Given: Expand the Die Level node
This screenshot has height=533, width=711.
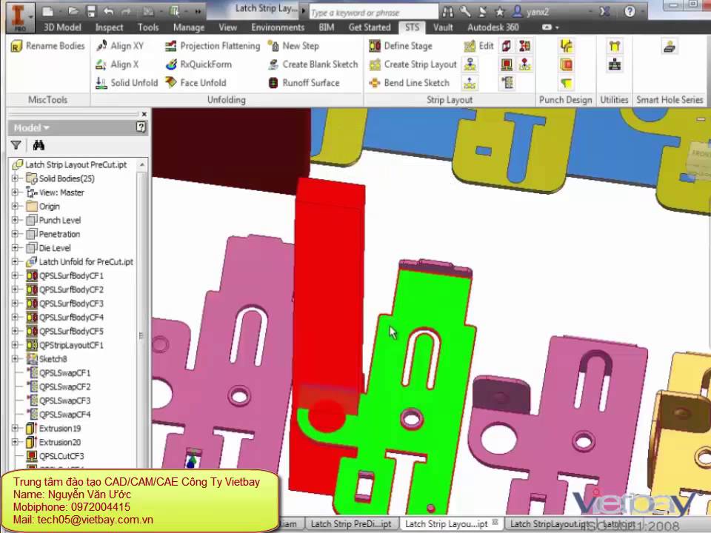Looking at the screenshot, I should (x=15, y=248).
